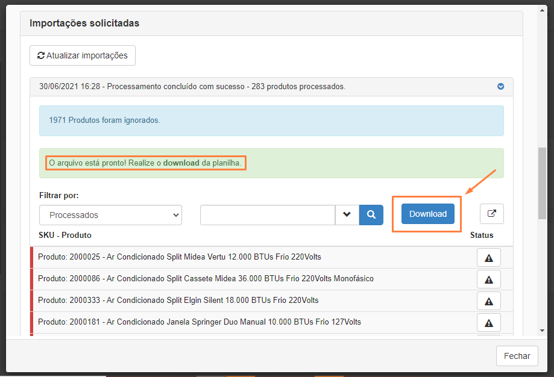Collapse the 30/06/2021 import entry chevron
The image size is (554, 377).
[x=500, y=87]
